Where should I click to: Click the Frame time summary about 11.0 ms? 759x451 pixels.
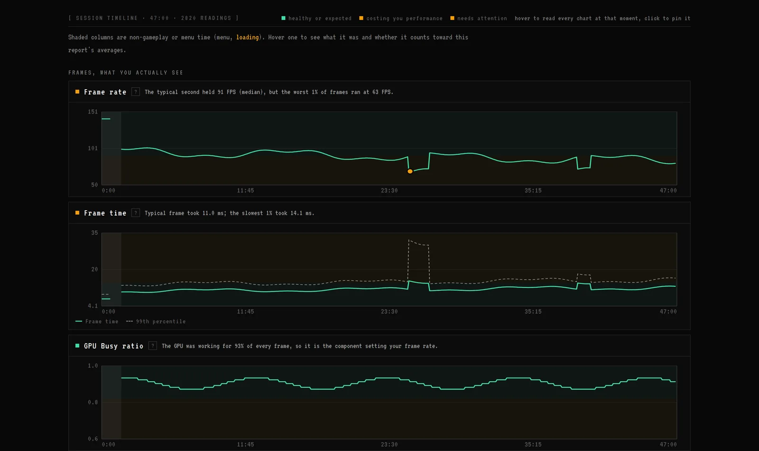(230, 213)
